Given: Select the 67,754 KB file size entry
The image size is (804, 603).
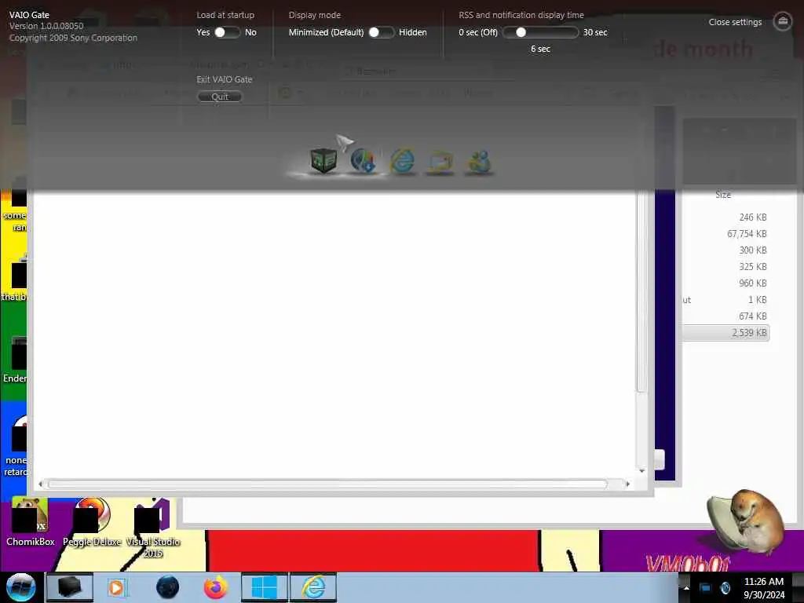Looking at the screenshot, I should click(x=747, y=234).
